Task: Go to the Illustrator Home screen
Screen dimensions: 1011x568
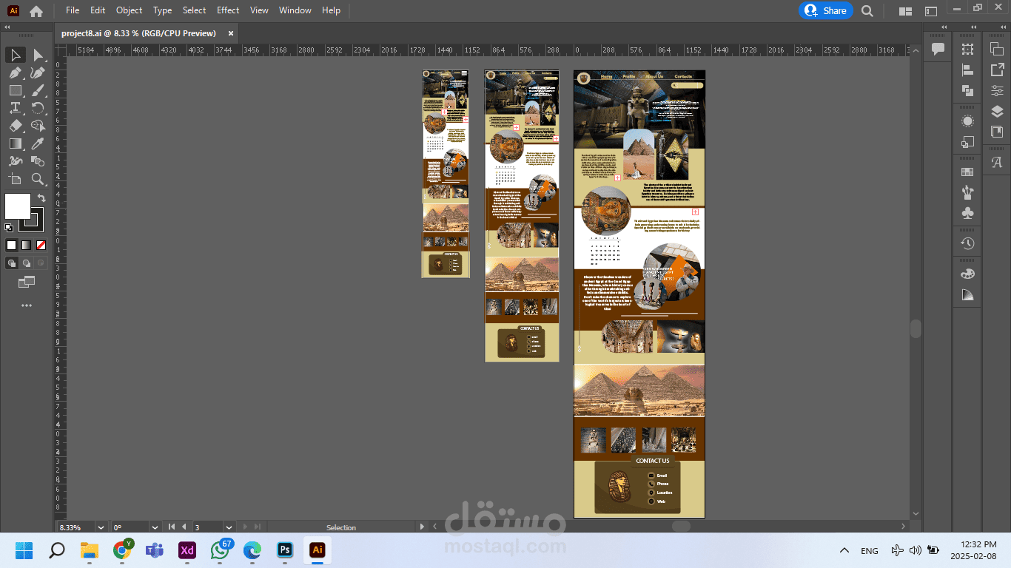Action: (36, 11)
